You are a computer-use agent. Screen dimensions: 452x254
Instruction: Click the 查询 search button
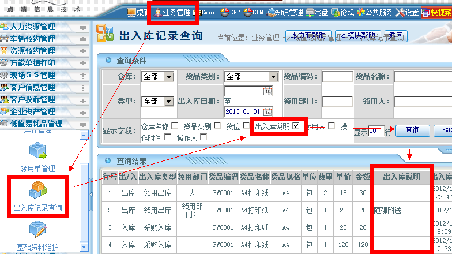click(412, 130)
